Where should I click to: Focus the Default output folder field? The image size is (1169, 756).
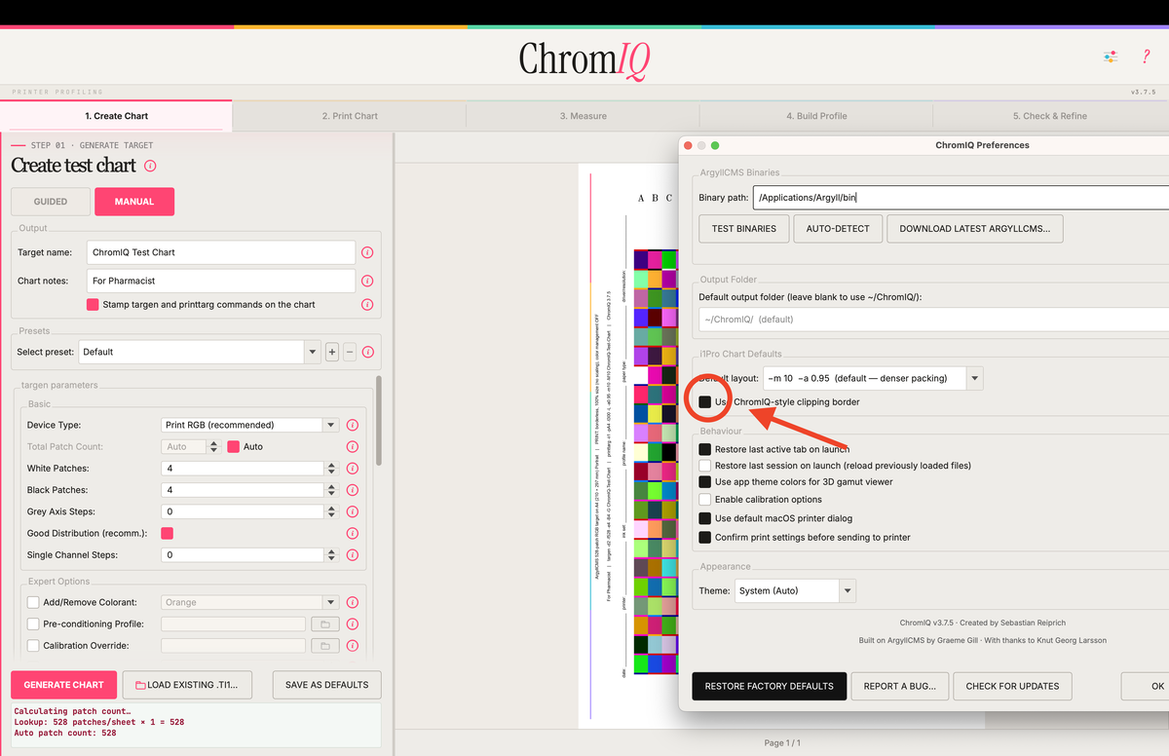click(933, 320)
